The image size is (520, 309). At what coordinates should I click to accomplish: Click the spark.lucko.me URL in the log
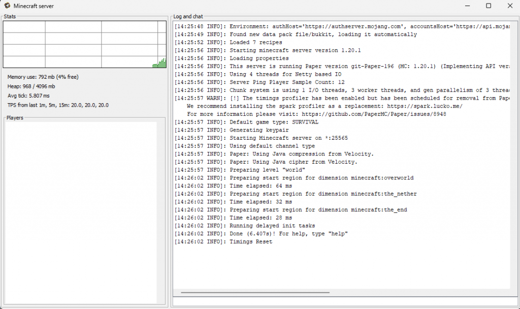(425, 106)
